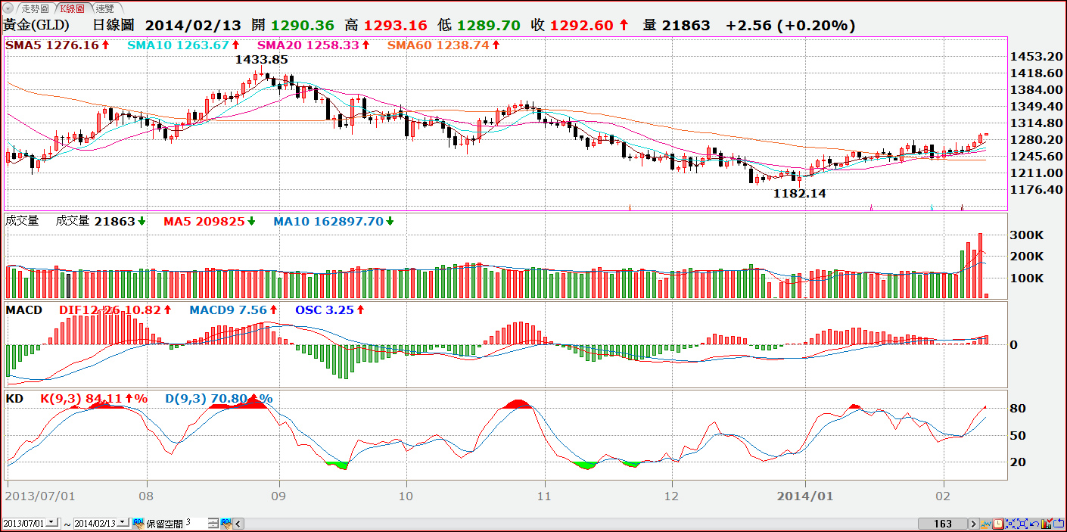
Task: Click the KD panel title
Action: tap(14, 398)
